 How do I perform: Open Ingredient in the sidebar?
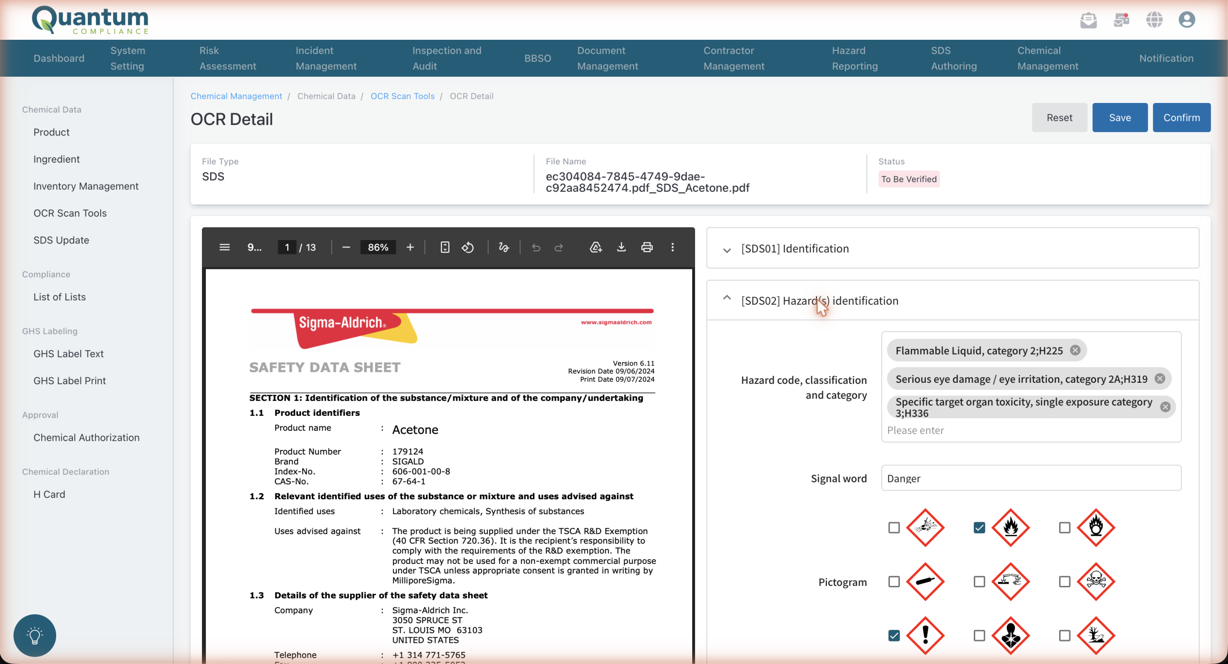pyautogui.click(x=56, y=159)
